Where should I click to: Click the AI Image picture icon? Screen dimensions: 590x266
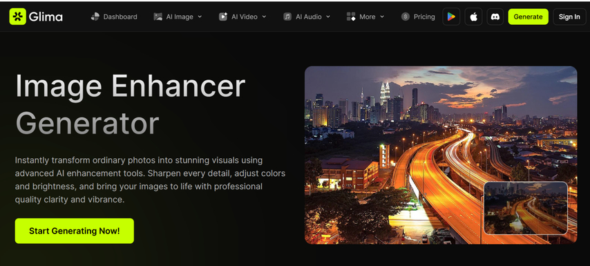(x=158, y=17)
